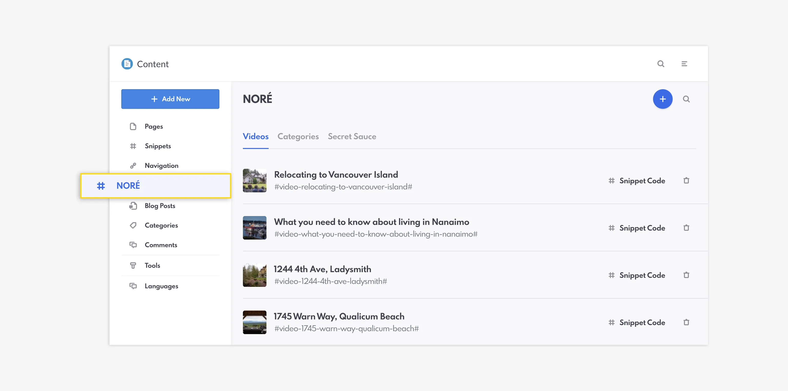Open 1745 Warn Way, Qualicum Beach title

[x=339, y=316]
